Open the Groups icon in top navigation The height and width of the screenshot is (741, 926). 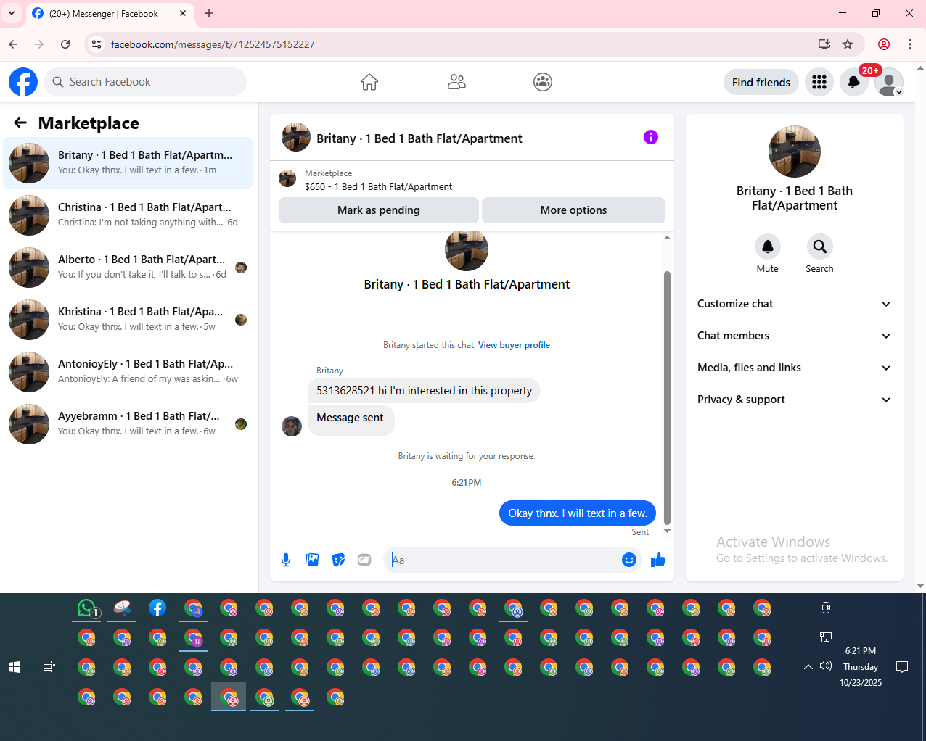click(543, 82)
